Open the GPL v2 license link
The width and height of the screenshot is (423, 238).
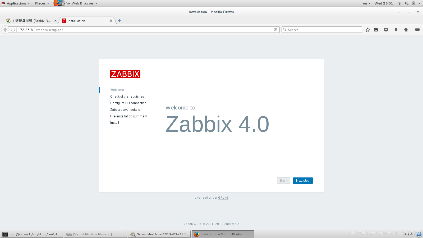pyautogui.click(x=223, y=198)
